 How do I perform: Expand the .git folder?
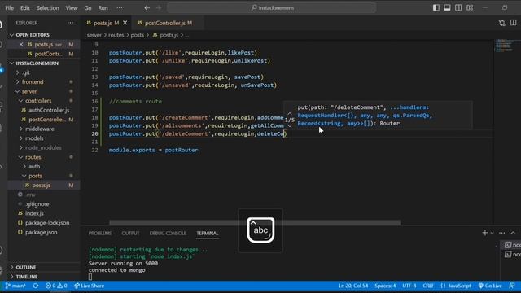click(26, 72)
